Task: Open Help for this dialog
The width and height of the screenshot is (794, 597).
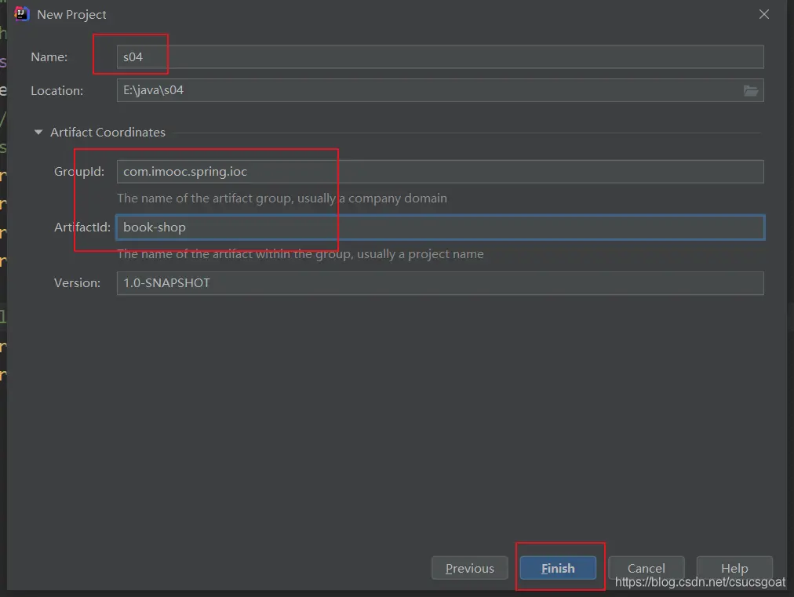Action: pyautogui.click(x=734, y=569)
